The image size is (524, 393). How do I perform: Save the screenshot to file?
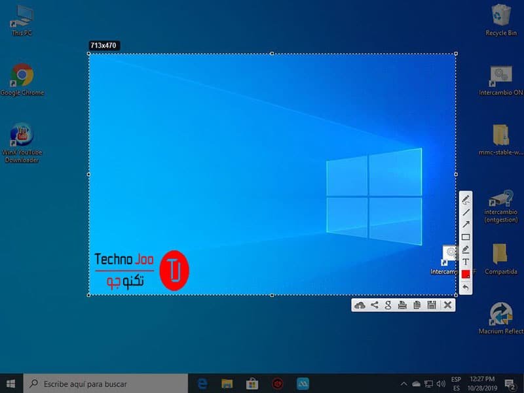431,305
